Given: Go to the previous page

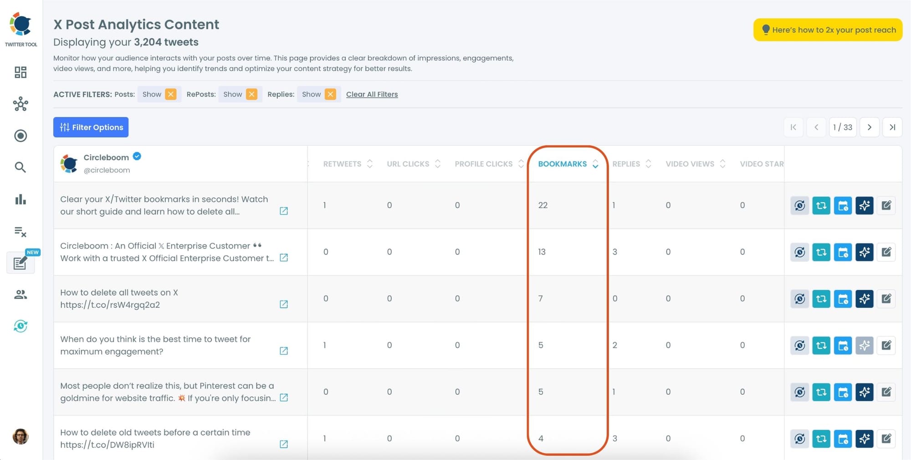Looking at the screenshot, I should (816, 127).
